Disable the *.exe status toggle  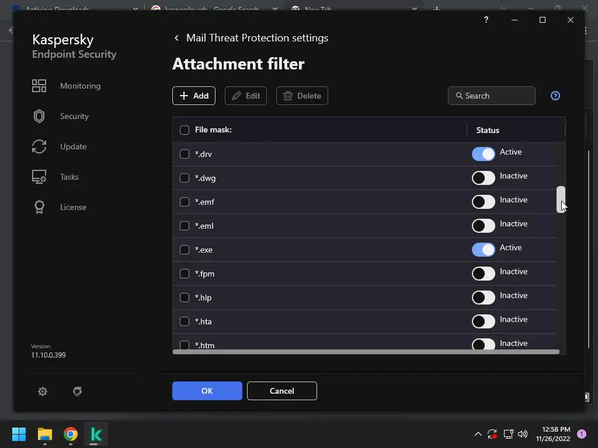point(483,250)
